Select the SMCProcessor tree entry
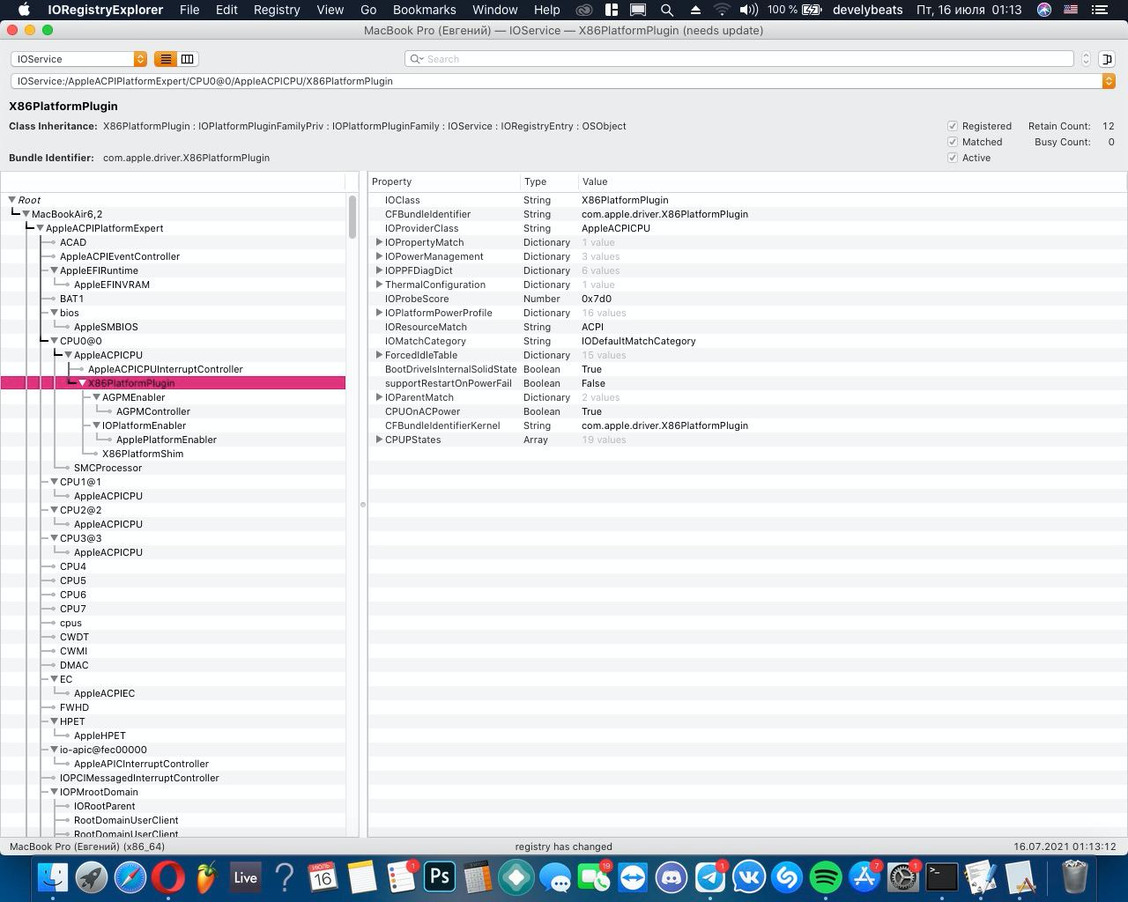1128x902 pixels. click(108, 468)
